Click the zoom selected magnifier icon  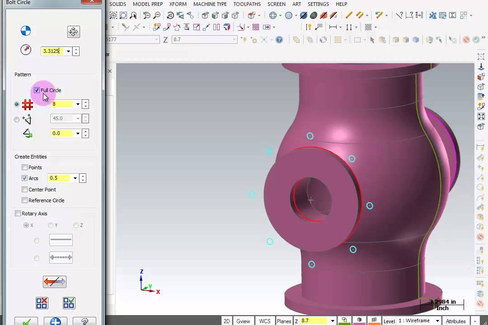click(x=133, y=15)
